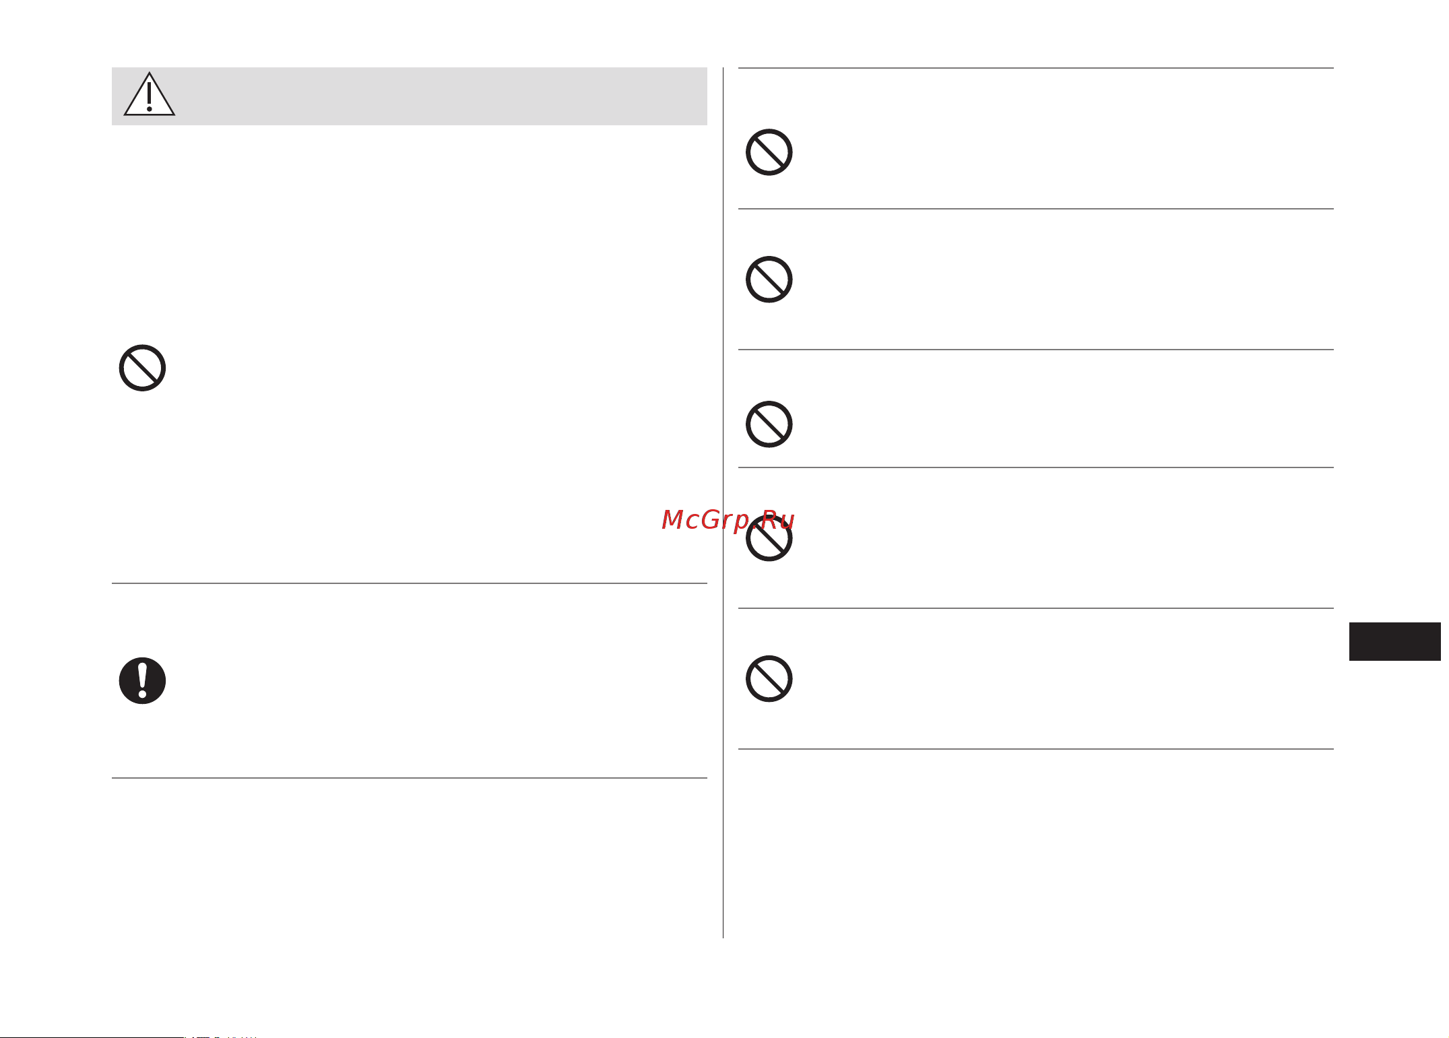This screenshot has height=1038, width=1449.
Task: Open the red McGrp.Ru watermark link
Action: pyautogui.click(x=728, y=520)
